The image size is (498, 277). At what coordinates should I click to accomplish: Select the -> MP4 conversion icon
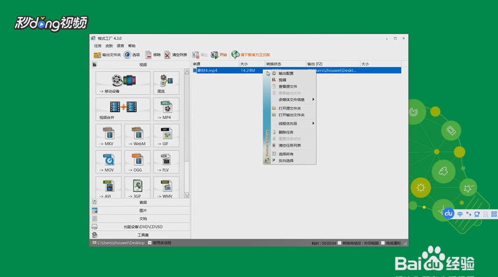(166, 109)
